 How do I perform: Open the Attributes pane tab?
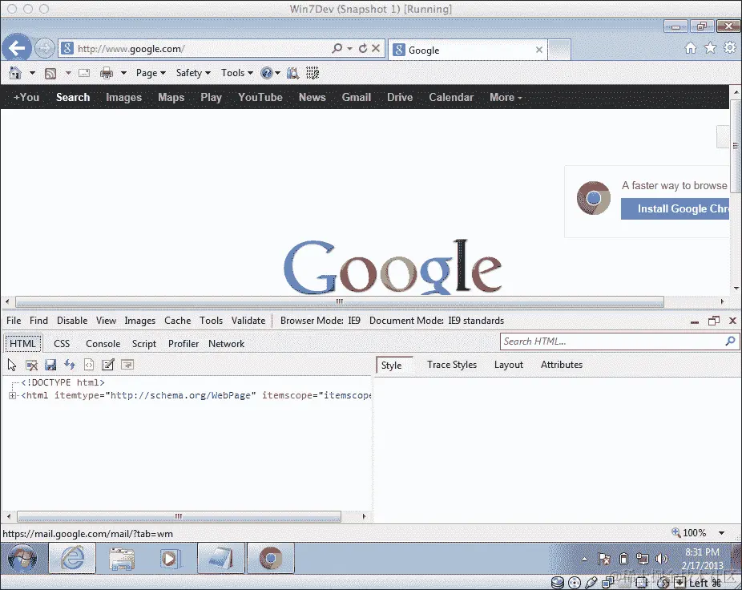[x=562, y=365]
